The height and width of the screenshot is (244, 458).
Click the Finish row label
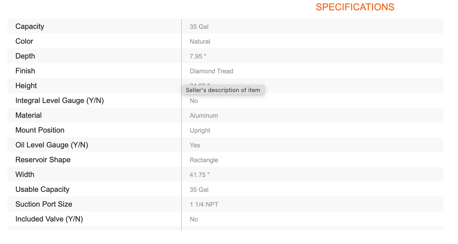tap(25, 71)
